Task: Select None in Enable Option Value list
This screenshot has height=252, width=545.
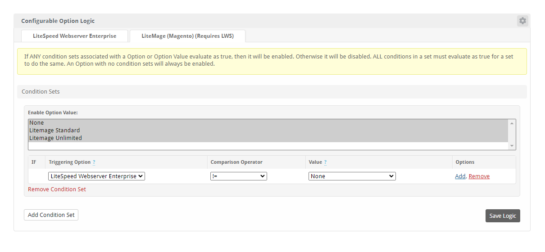Action: 268,123
